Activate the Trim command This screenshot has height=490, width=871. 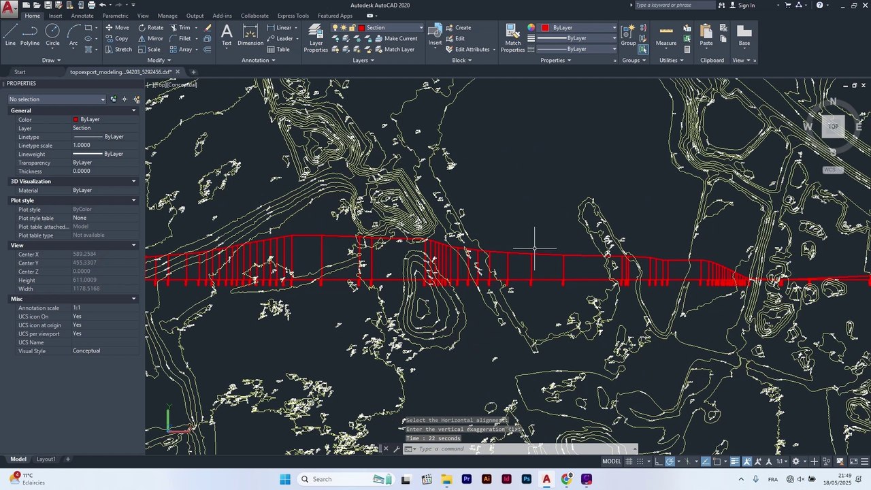coord(180,28)
